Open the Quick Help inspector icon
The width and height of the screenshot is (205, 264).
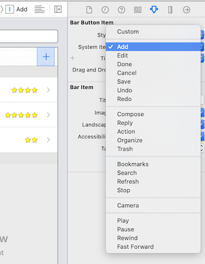tap(121, 10)
